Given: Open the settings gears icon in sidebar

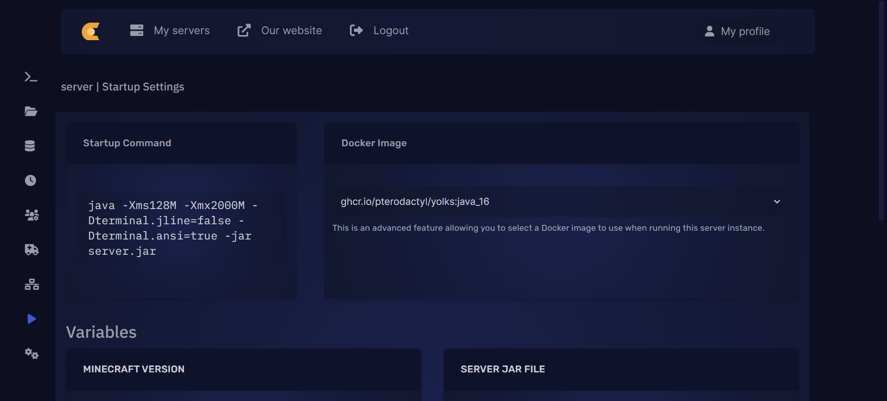Looking at the screenshot, I should (31, 354).
